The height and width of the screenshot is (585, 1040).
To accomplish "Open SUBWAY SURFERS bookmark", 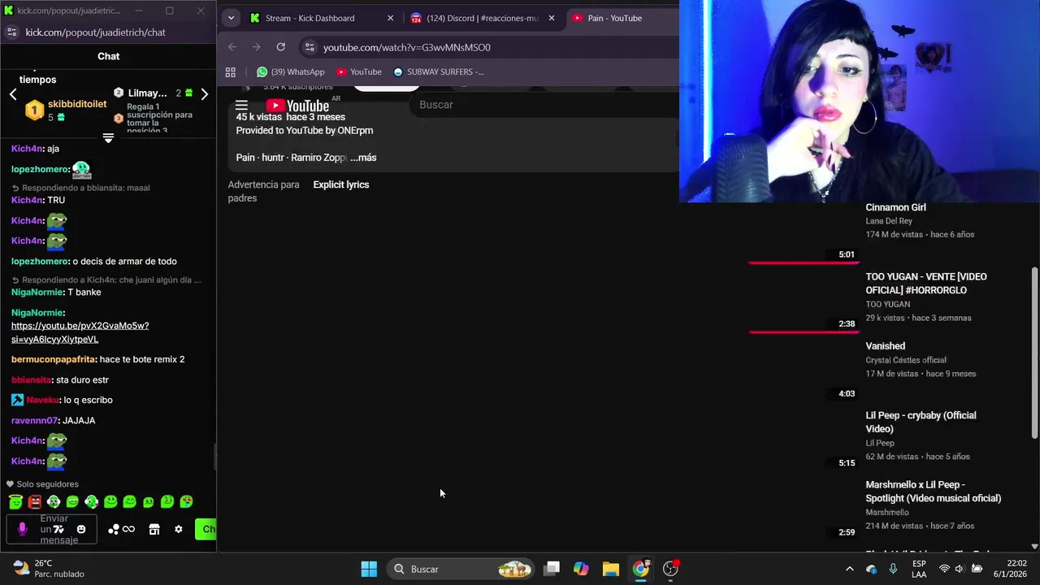I will pos(438,71).
